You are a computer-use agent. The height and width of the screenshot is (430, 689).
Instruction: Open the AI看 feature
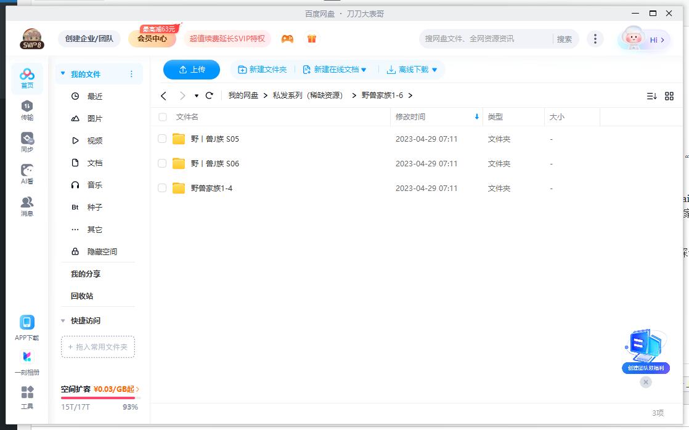tap(26, 173)
